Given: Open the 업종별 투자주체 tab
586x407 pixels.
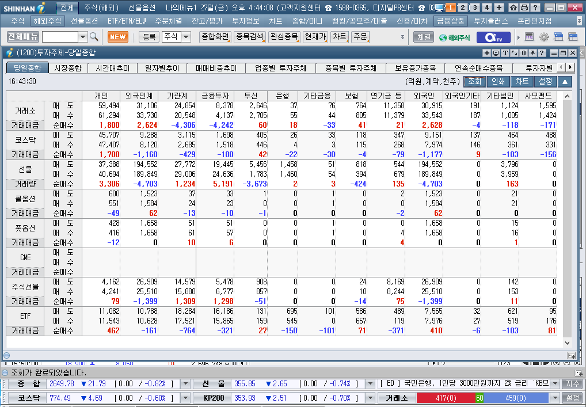Looking at the screenshot, I should (281, 68).
